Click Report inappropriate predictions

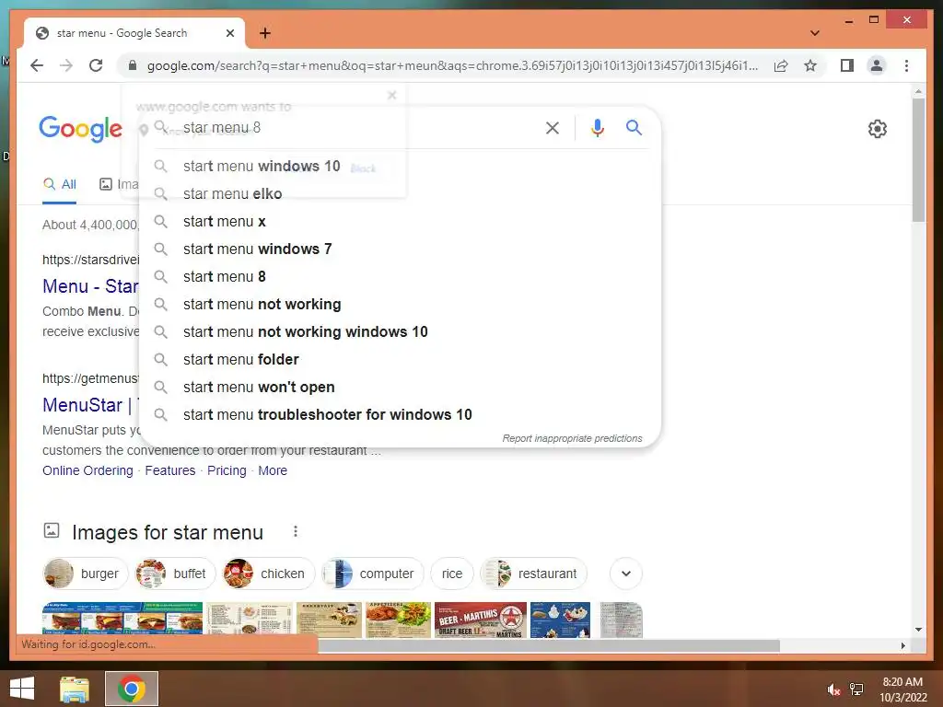click(x=572, y=438)
